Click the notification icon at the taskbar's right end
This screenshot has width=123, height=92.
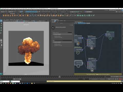tap(121, 83)
